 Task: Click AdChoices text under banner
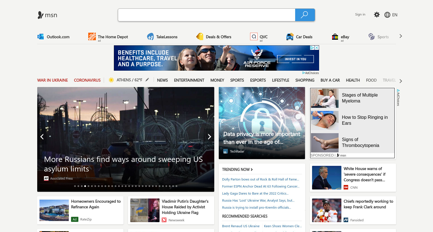312,73
